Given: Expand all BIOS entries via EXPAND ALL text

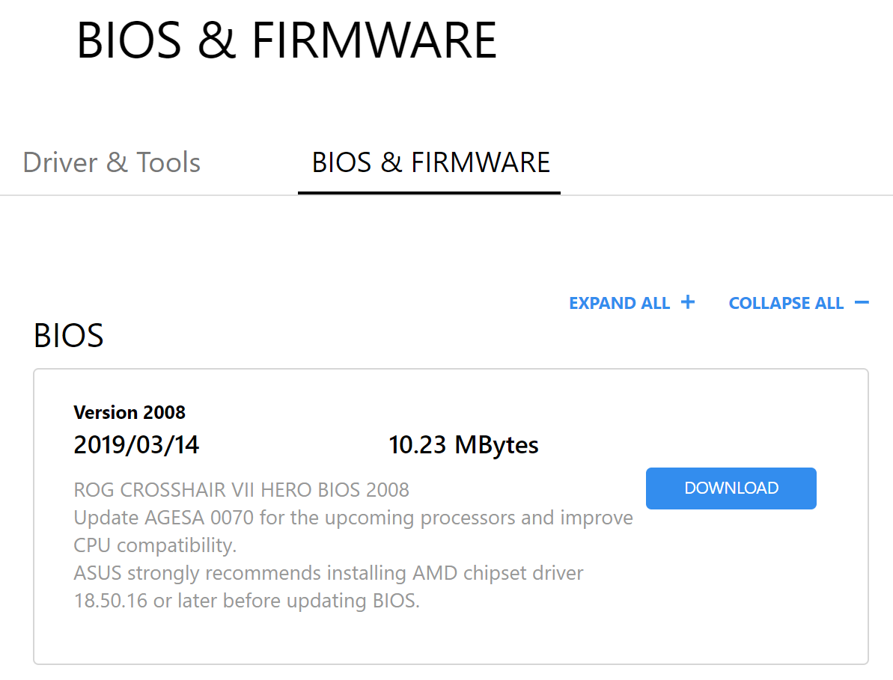Looking at the screenshot, I should (x=619, y=303).
